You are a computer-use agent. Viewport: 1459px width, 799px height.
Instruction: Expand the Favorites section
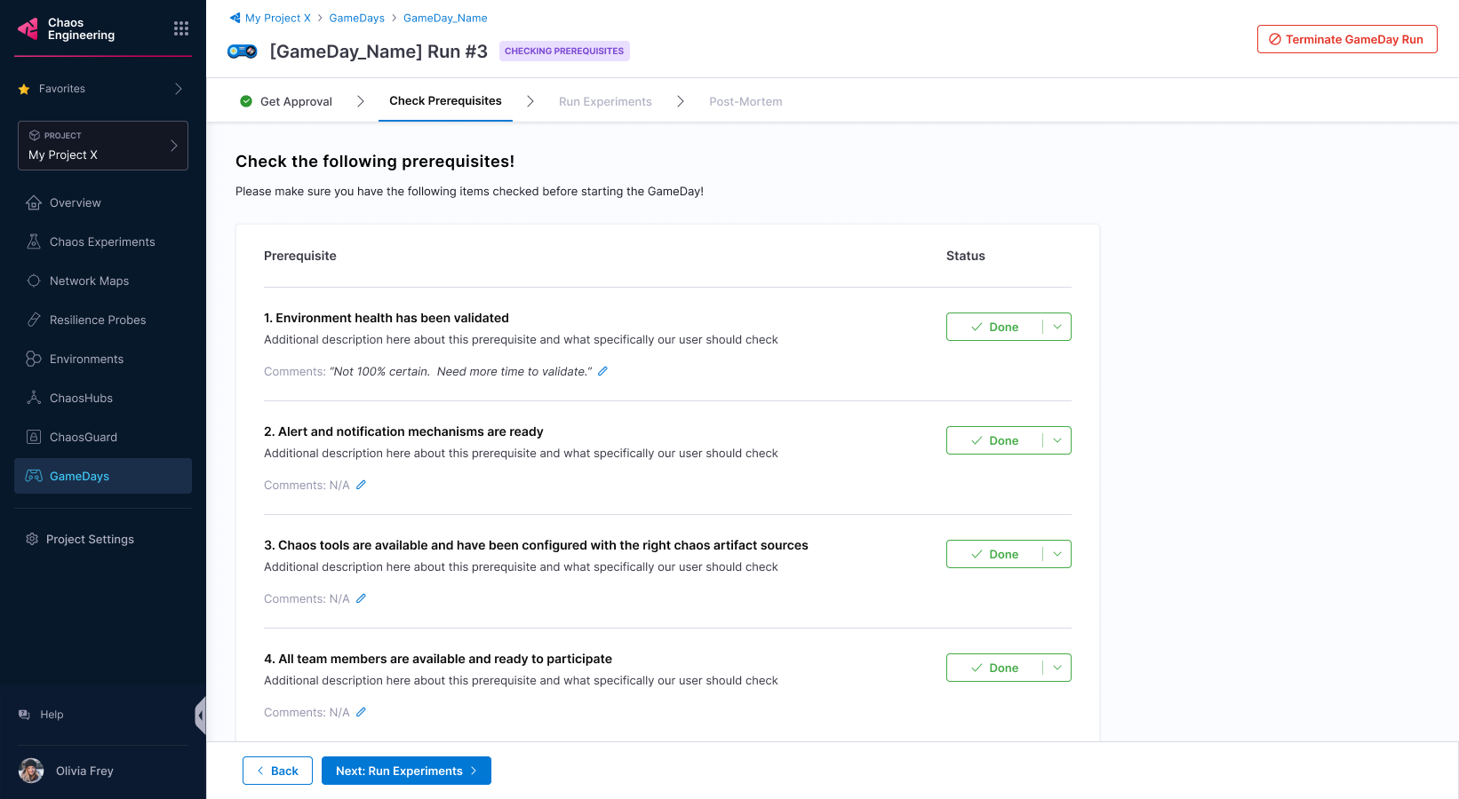(x=178, y=89)
